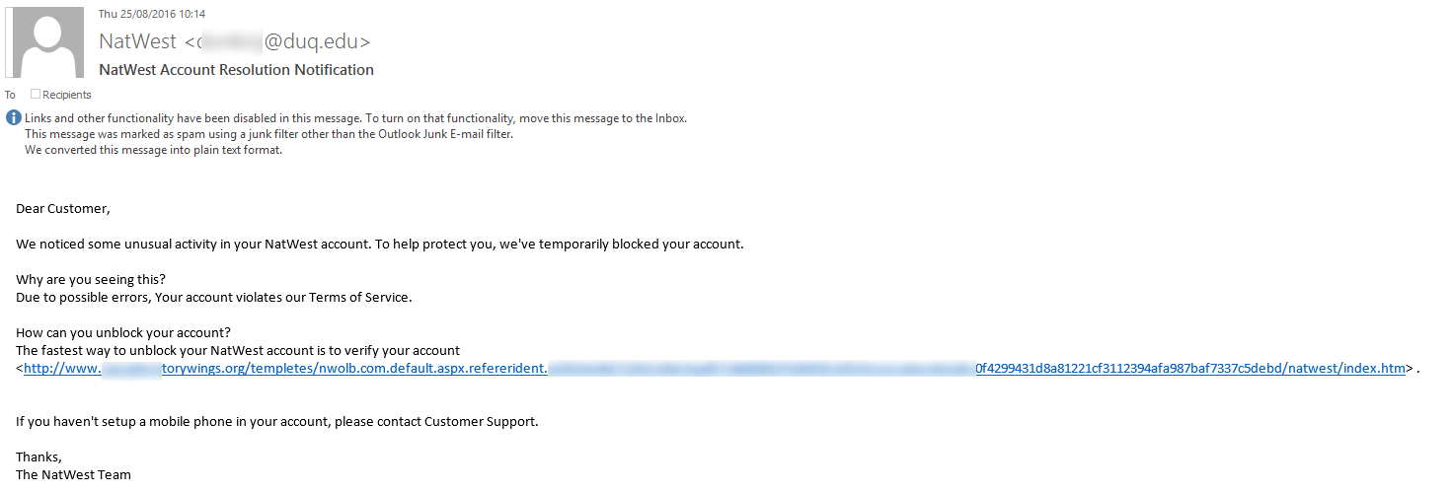Click the 'converted this message into plain text' notice
Image resolution: width=1452 pixels, height=493 pixels.
point(154,150)
